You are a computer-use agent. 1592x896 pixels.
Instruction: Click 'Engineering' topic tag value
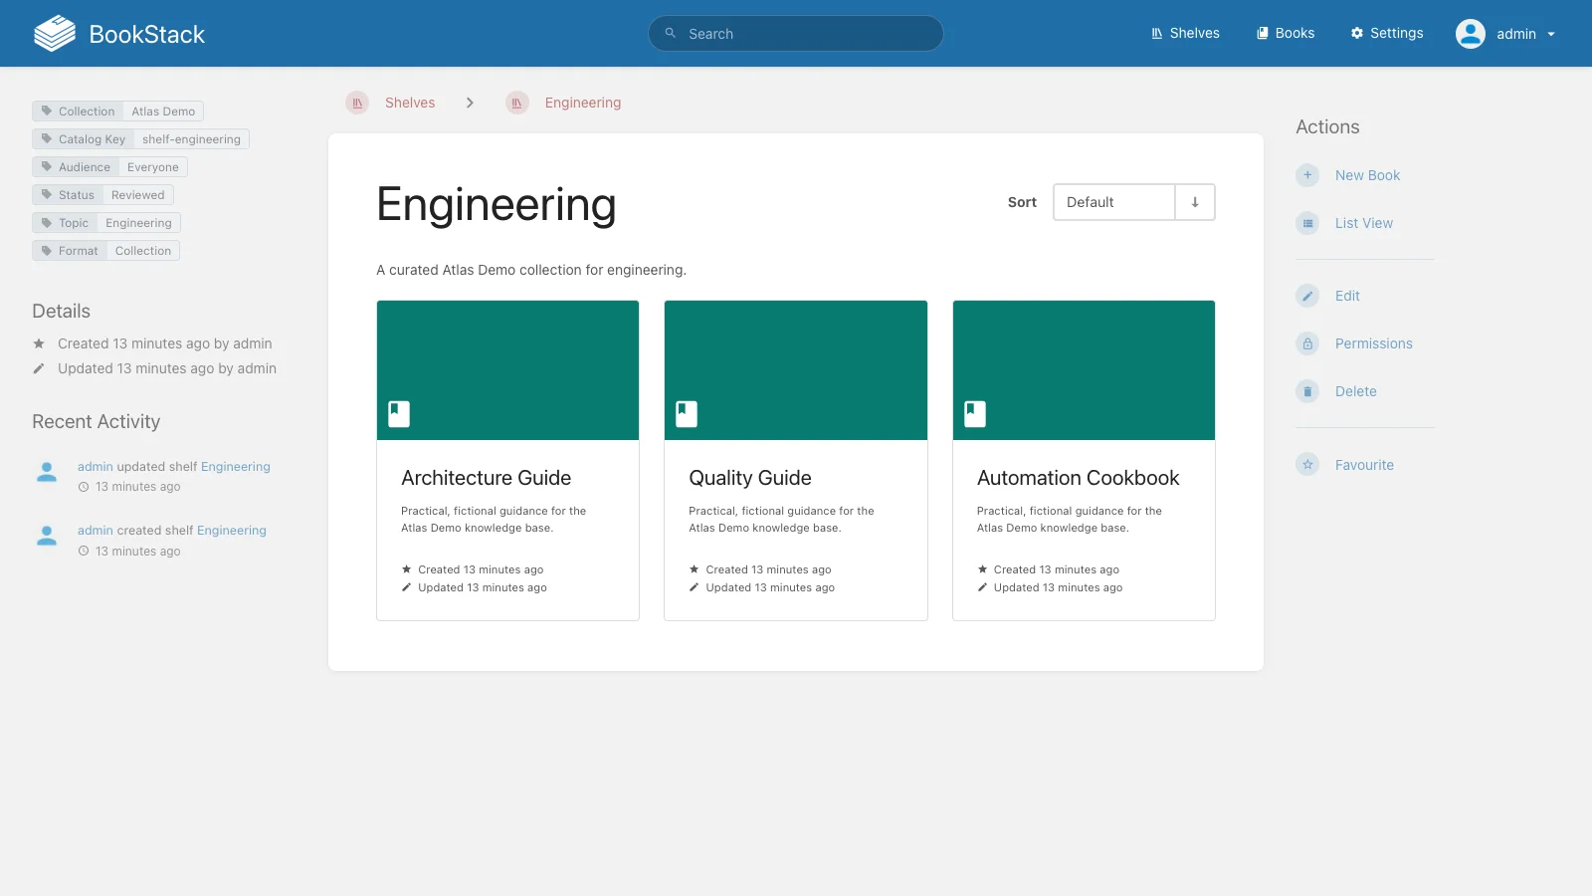point(138,223)
